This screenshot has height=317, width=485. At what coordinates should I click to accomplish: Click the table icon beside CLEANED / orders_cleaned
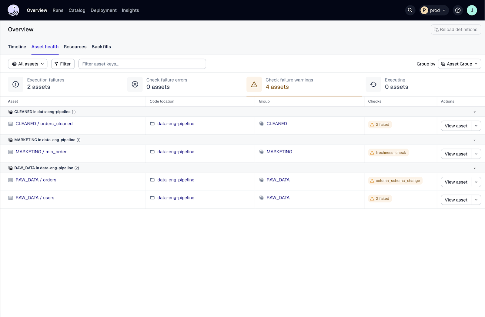click(11, 124)
